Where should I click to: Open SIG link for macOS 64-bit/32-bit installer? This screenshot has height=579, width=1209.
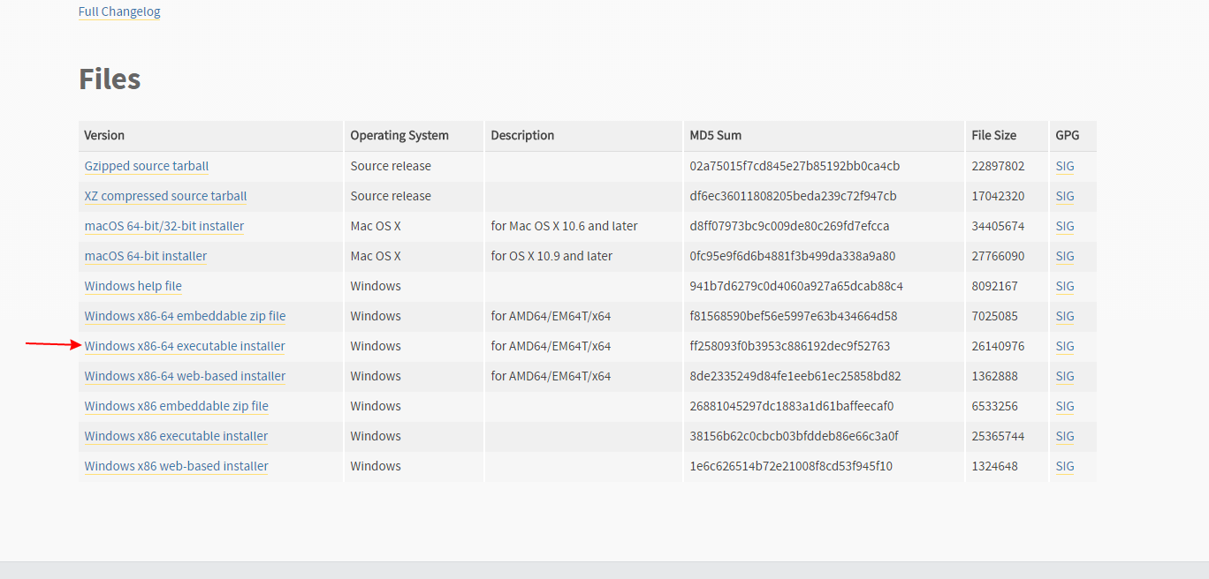(x=1065, y=226)
